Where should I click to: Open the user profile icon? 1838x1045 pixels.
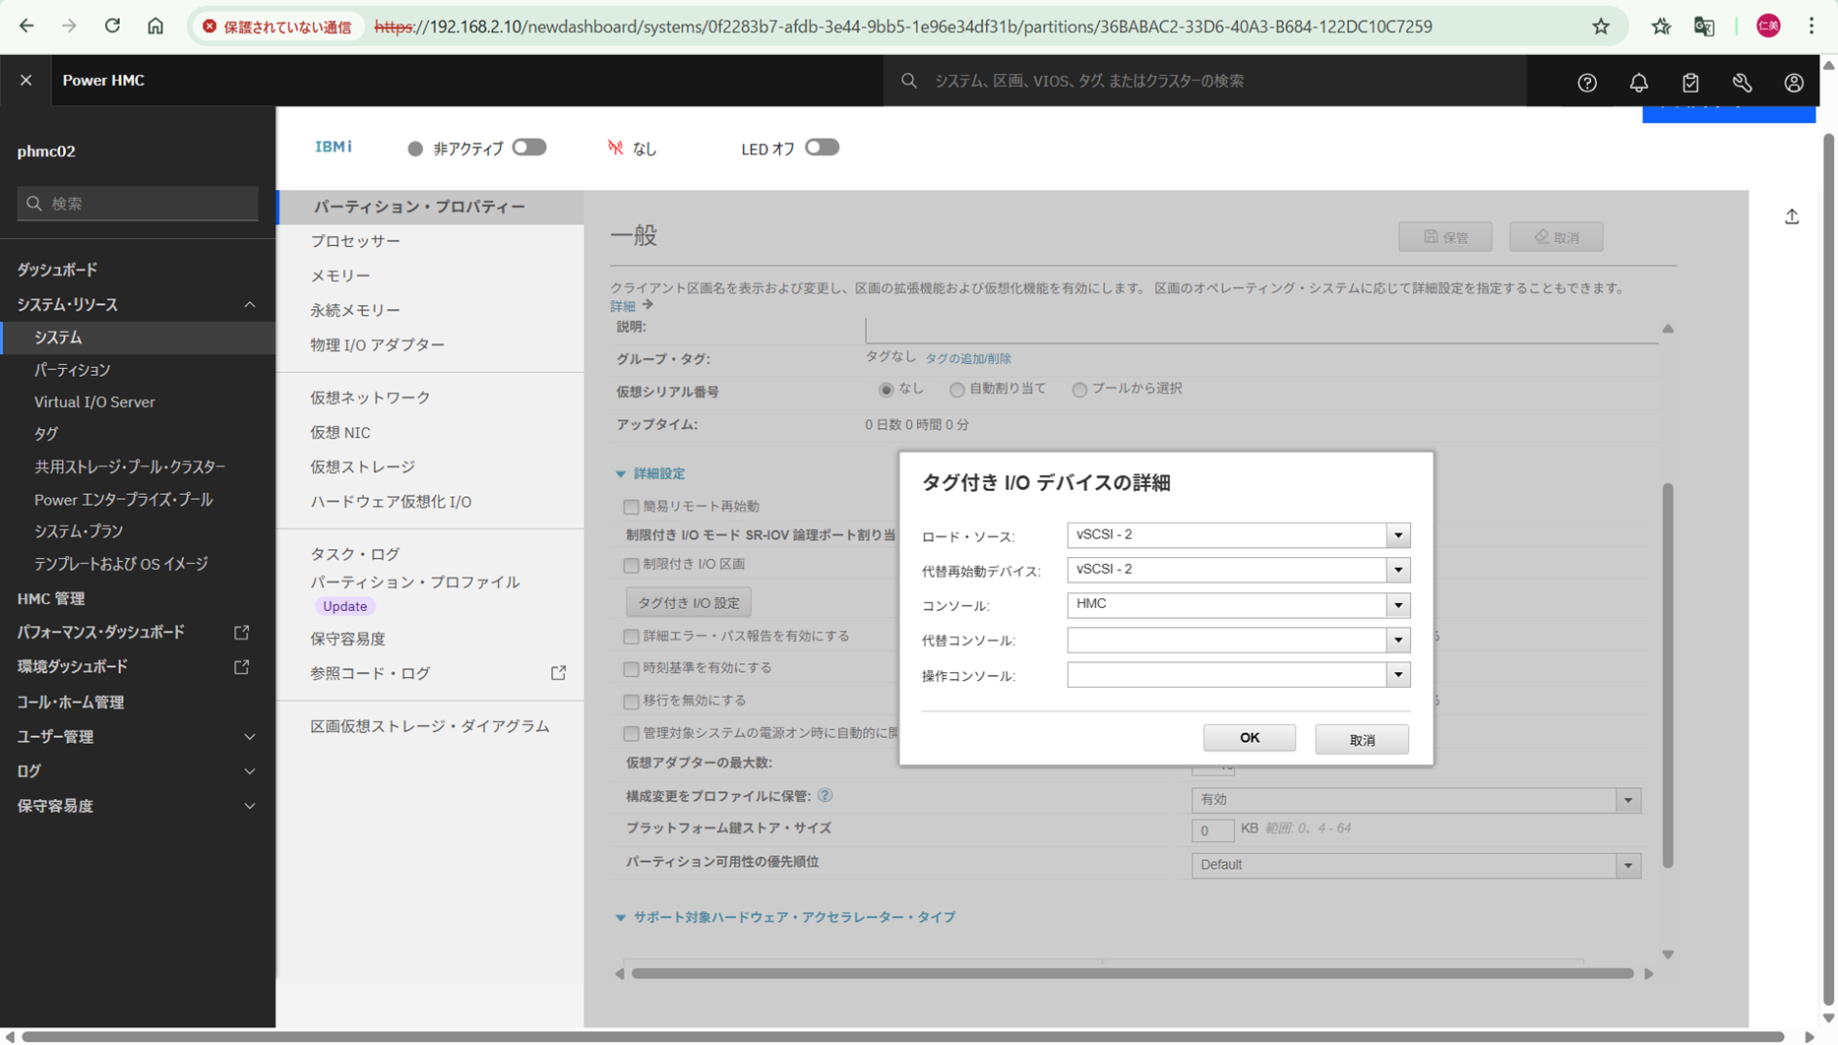pyautogui.click(x=1794, y=83)
